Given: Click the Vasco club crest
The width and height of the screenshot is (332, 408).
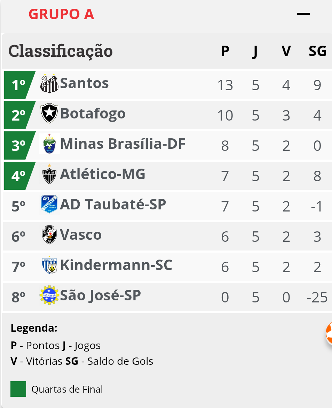Looking at the screenshot, I should click(x=49, y=235).
